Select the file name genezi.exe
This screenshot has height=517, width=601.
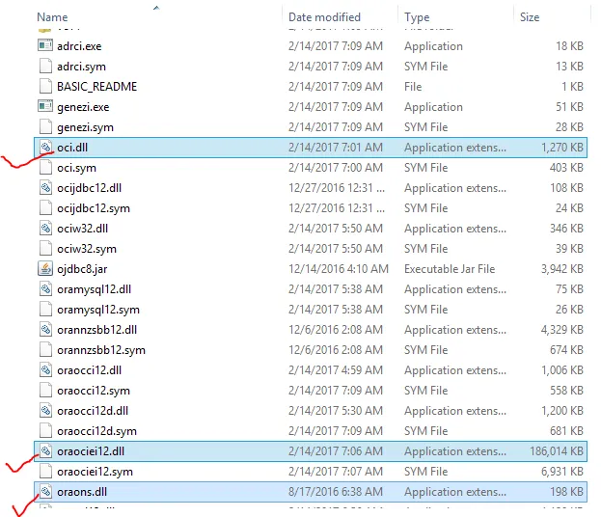tap(83, 107)
